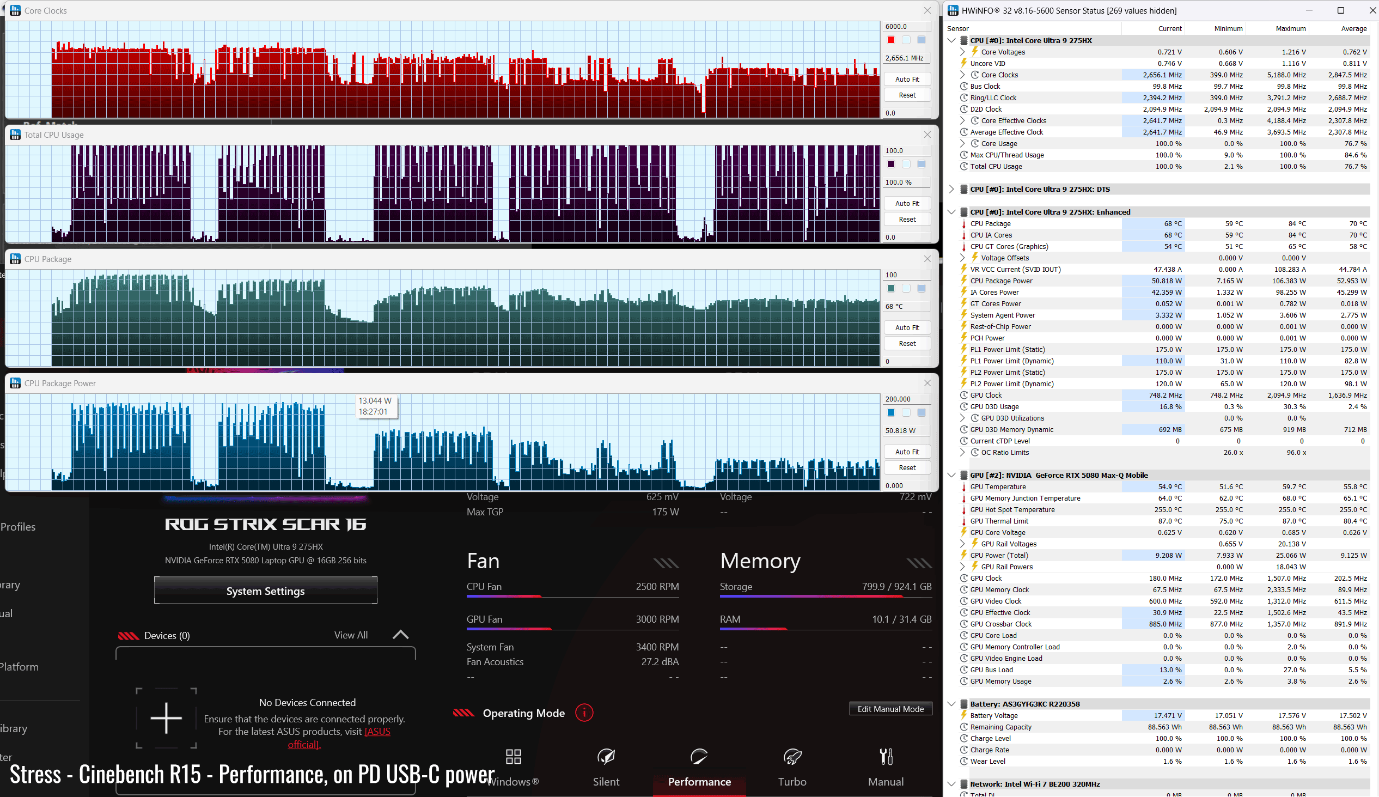
Task: Close the Total CPU Usage graph window
Action: [x=927, y=135]
